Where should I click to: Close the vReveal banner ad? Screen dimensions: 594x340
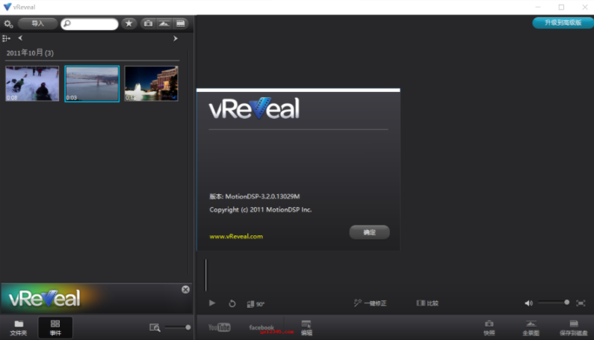coord(185,290)
